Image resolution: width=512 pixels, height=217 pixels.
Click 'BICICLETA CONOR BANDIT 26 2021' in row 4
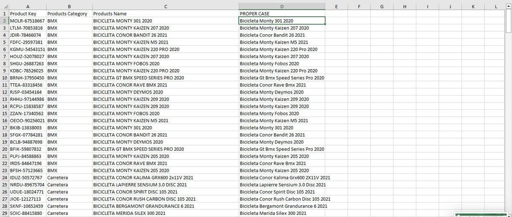(165, 35)
